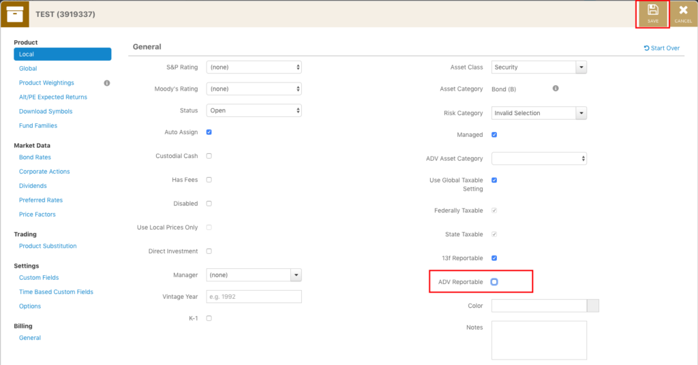
Task: Click the Bond (B) asset category value
Action: pyautogui.click(x=504, y=89)
